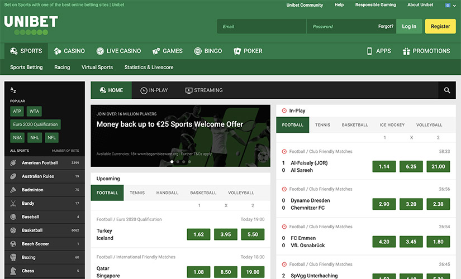Switch to the Upcoming Basketball tab
The image size is (461, 279).
(203, 193)
